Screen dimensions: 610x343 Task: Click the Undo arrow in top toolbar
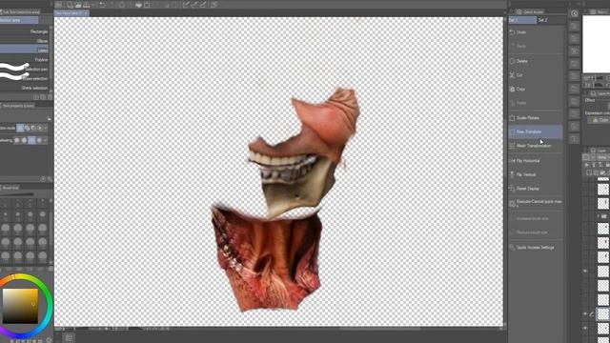(103, 5)
